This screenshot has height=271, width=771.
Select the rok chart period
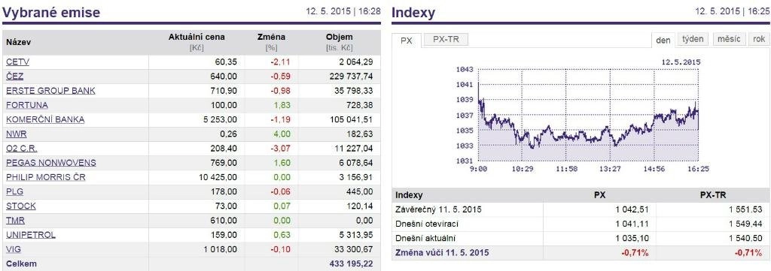click(759, 39)
